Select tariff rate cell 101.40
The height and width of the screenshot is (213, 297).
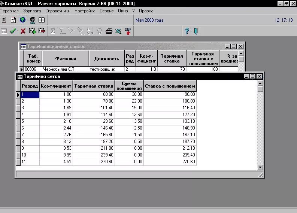pos(94,108)
